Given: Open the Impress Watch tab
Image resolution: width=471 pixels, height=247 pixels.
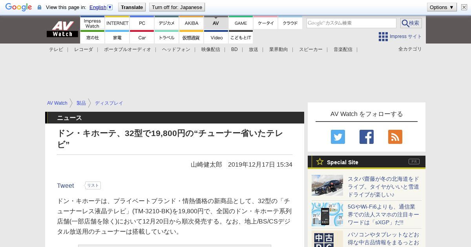Looking at the screenshot, I should (x=93, y=23).
